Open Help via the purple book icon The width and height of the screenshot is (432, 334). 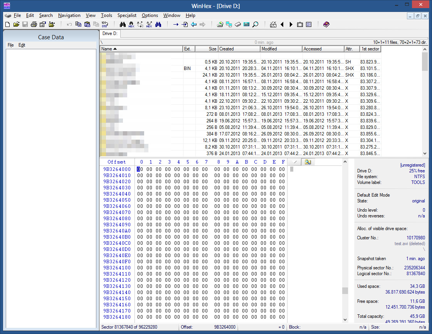coord(326,25)
